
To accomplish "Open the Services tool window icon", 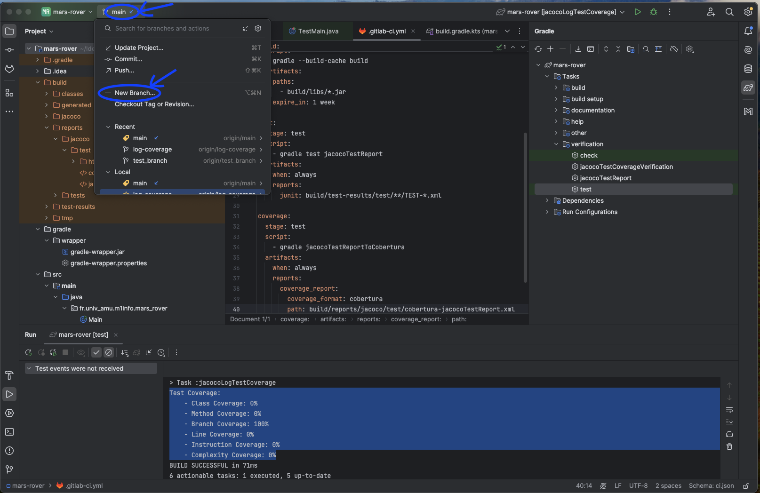I will 9,413.
